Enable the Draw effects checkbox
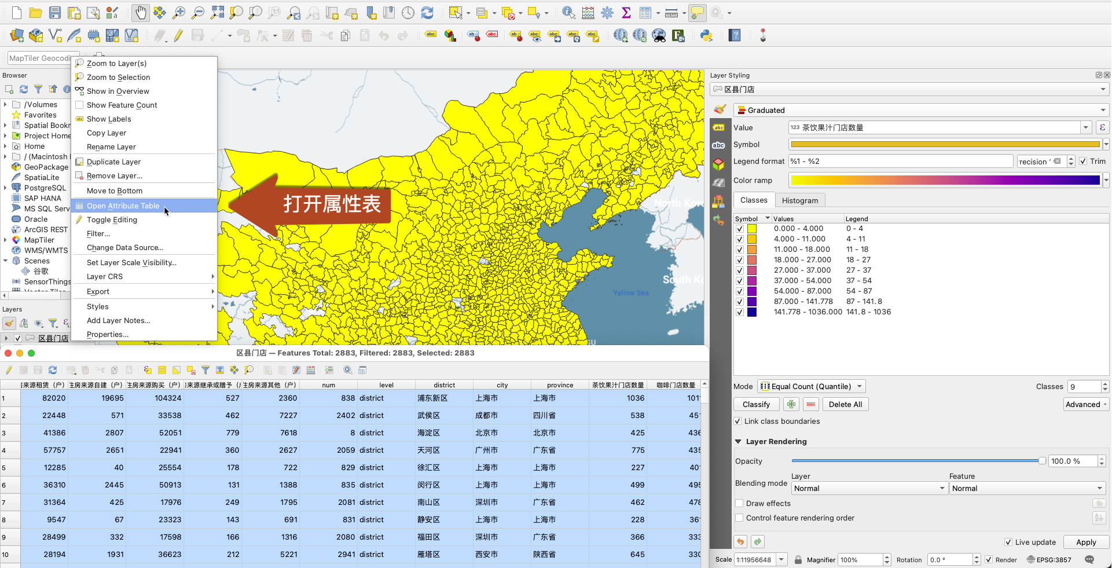1112x568 pixels. pyautogui.click(x=739, y=504)
